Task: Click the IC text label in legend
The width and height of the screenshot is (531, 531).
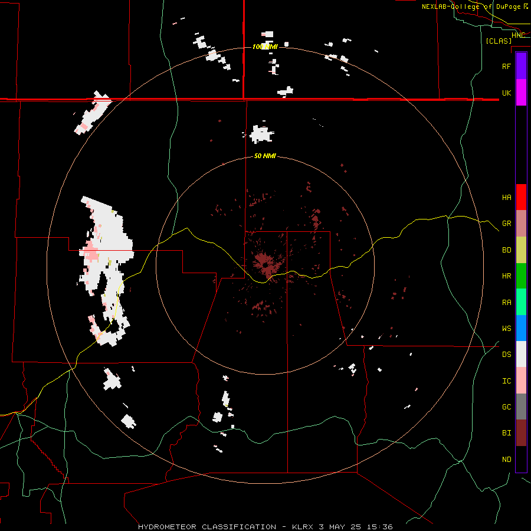Action: [x=506, y=381]
